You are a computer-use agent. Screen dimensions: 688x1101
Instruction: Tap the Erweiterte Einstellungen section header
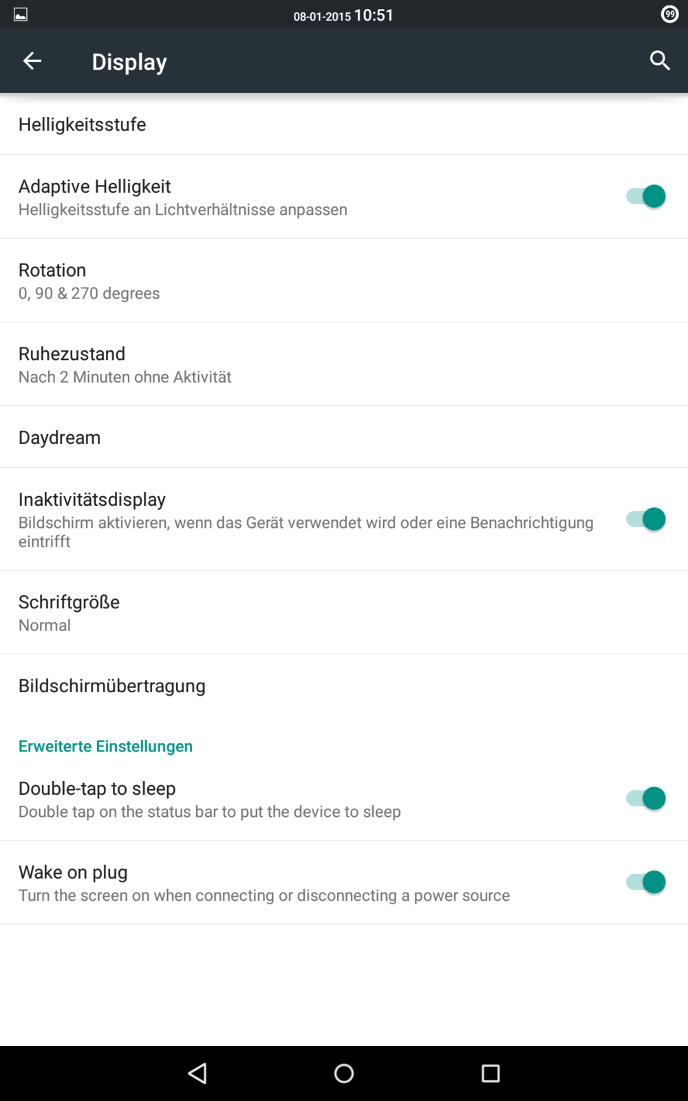(105, 747)
